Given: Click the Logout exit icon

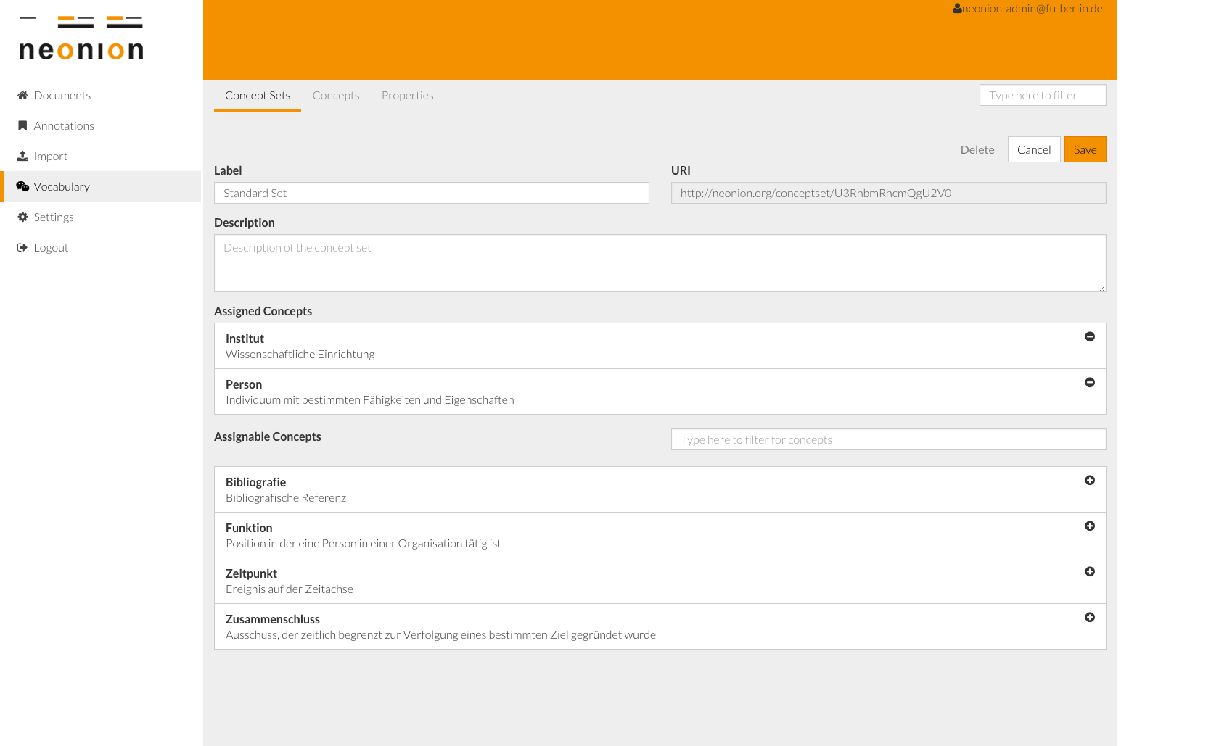Looking at the screenshot, I should coord(22,247).
